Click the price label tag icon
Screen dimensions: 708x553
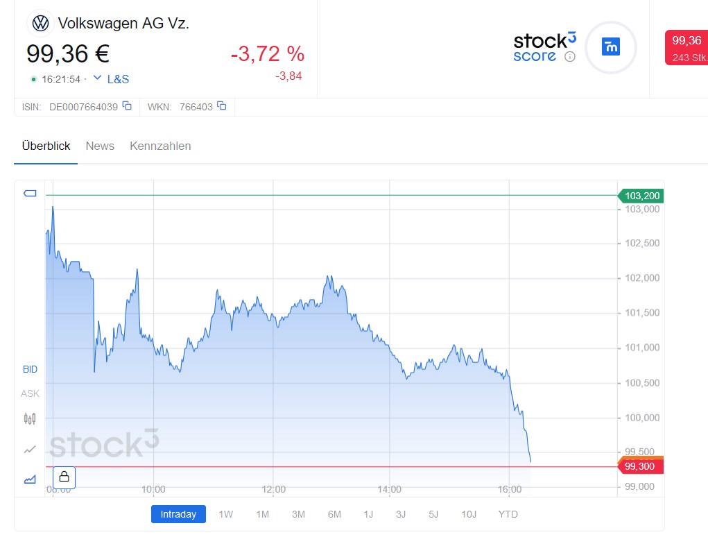tap(30, 193)
